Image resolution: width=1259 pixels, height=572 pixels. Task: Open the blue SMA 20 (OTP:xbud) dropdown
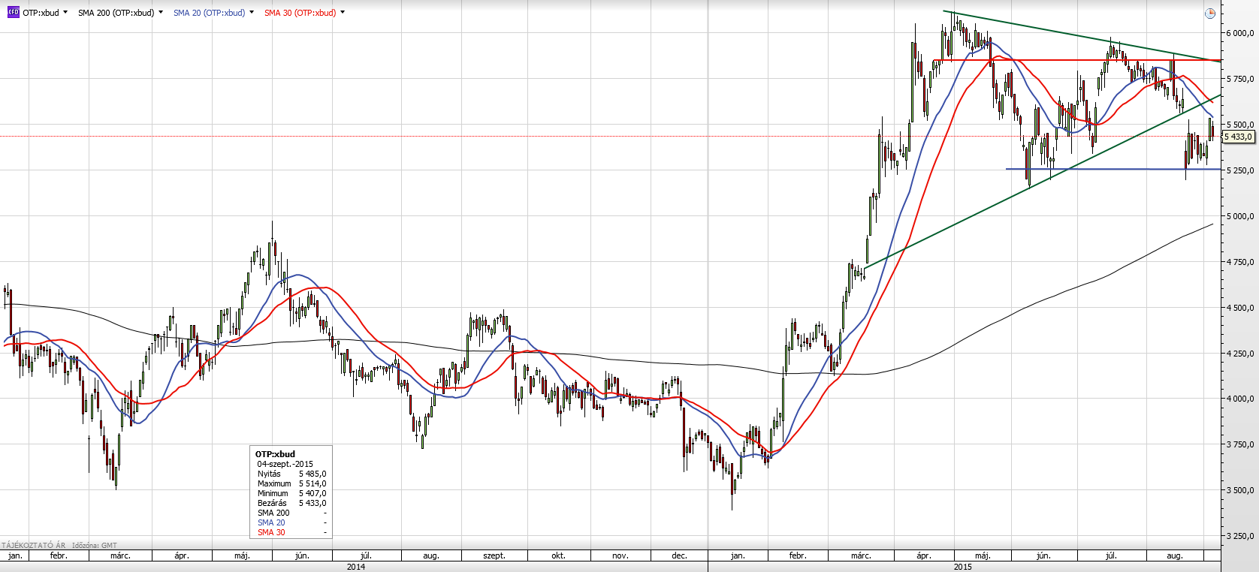coord(252,13)
